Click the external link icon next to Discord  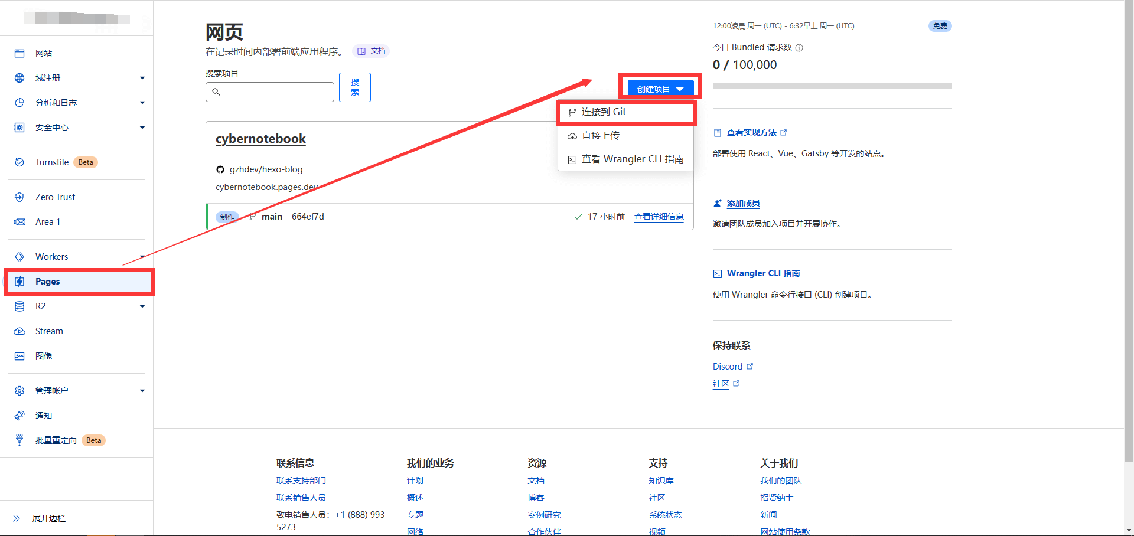[750, 367]
